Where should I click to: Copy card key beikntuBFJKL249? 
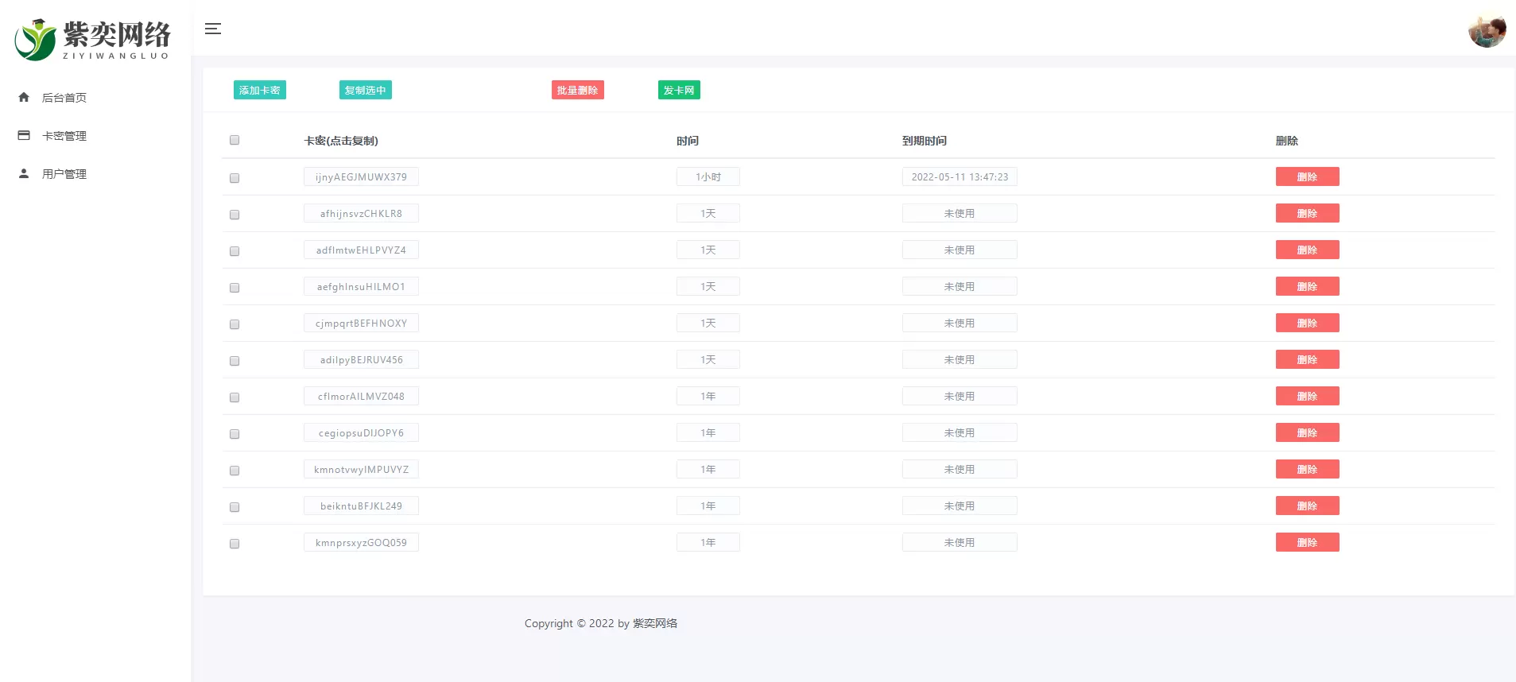(x=361, y=506)
